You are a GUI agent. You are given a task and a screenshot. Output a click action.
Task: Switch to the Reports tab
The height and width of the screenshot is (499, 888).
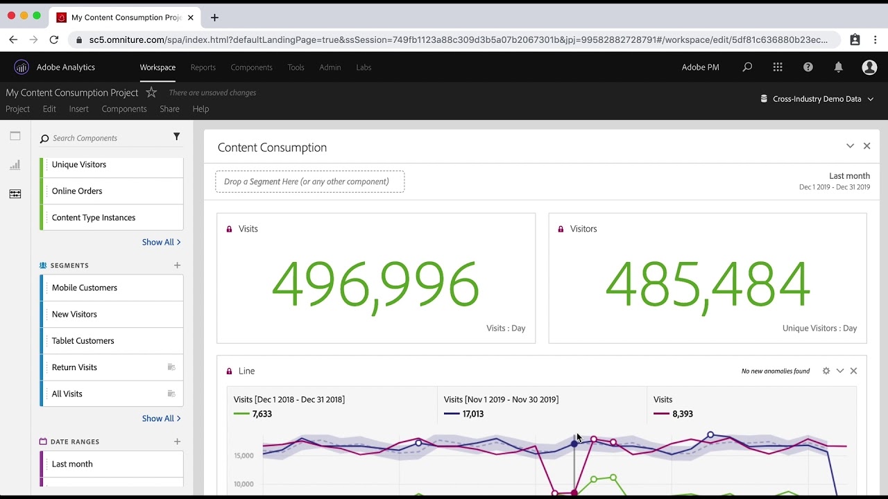click(x=203, y=67)
